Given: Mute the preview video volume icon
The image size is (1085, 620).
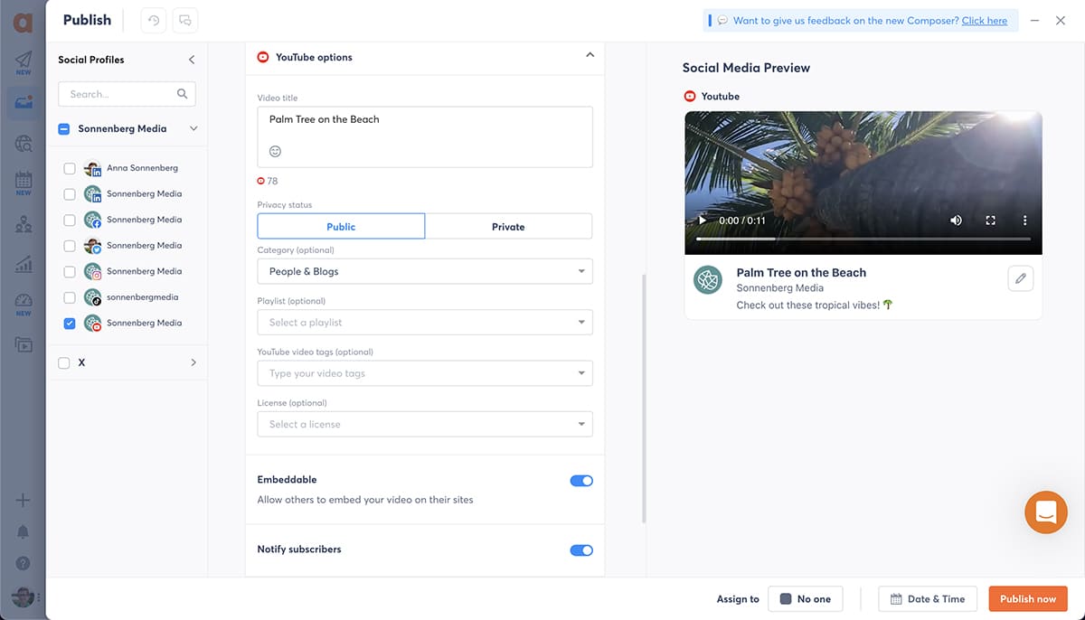Looking at the screenshot, I should [x=957, y=221].
